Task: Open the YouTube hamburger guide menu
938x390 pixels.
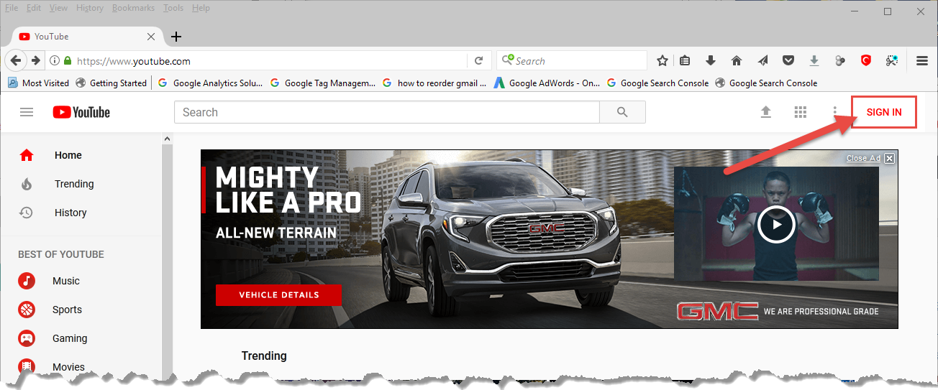Action: 27,112
